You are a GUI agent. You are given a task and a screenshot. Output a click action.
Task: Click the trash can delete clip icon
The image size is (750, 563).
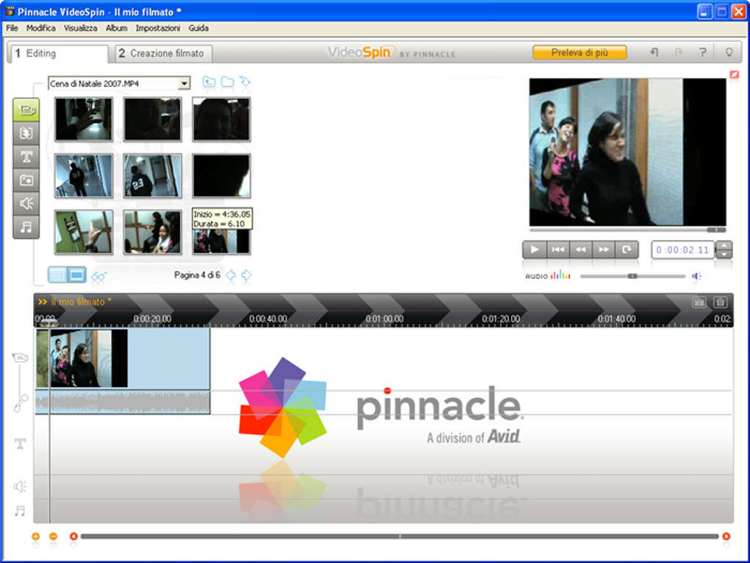click(721, 302)
